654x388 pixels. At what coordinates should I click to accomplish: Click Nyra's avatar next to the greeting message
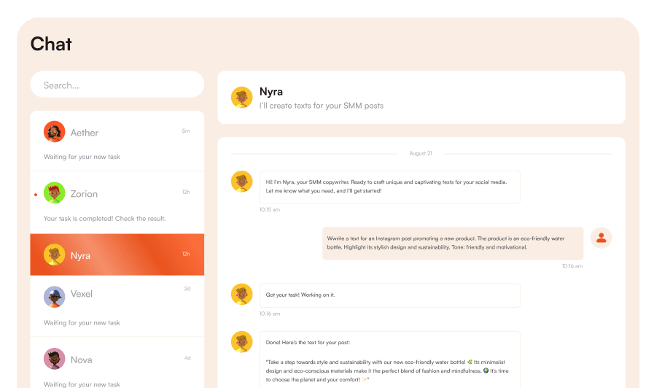(241, 182)
